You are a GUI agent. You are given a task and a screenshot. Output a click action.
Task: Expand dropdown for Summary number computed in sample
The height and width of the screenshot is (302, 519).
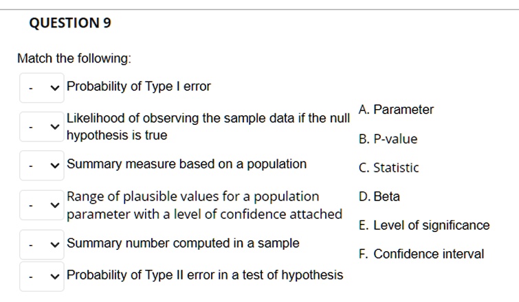coord(42,244)
